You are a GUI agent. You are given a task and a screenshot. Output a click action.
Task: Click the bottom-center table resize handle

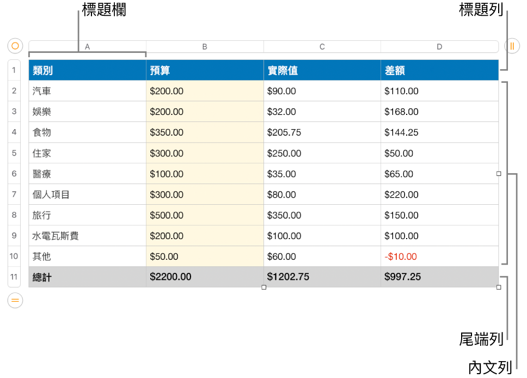[264, 288]
